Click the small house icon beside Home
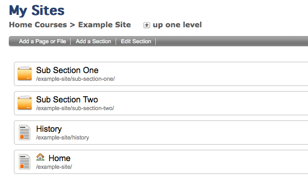 click(40, 157)
